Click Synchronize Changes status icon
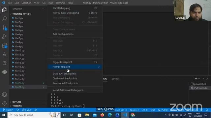This screenshot has width=211, height=118. 17,110
